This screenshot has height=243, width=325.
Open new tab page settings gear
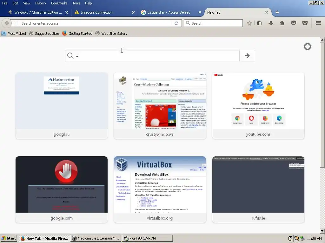307,47
